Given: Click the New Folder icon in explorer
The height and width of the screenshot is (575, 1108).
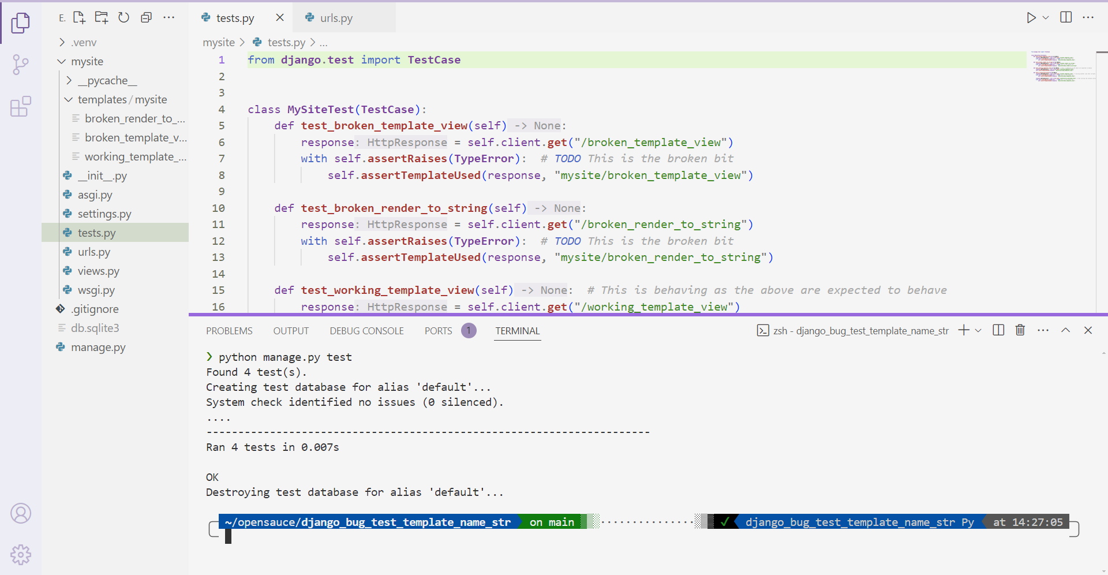Looking at the screenshot, I should (x=102, y=17).
